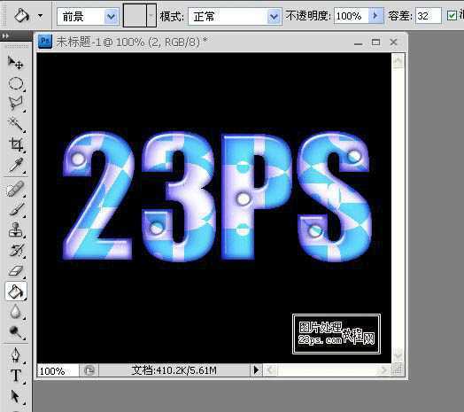The height and width of the screenshot is (412, 464).
Task: Open the status bar info arrow menu
Action: coord(256,370)
